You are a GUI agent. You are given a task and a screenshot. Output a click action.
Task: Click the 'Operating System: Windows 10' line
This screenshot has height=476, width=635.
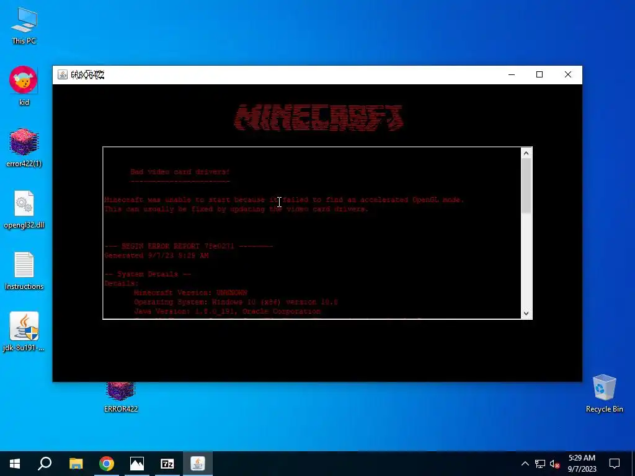pyautogui.click(x=236, y=302)
